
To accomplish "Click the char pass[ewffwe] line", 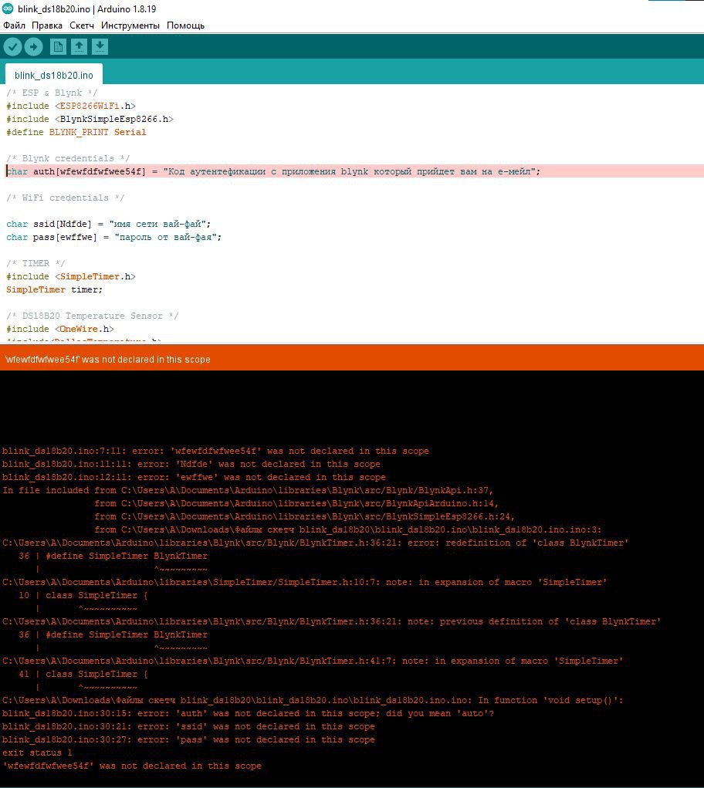I will [113, 237].
